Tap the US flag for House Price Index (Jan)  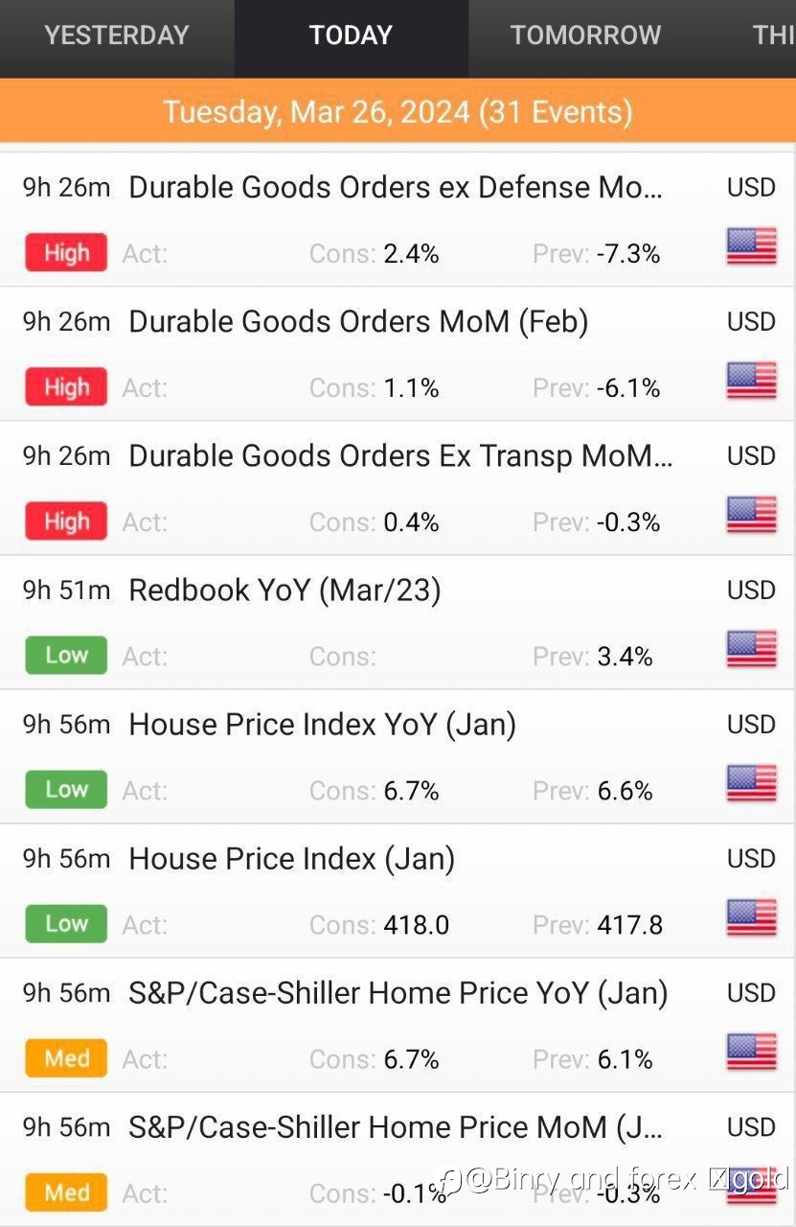coord(751,917)
